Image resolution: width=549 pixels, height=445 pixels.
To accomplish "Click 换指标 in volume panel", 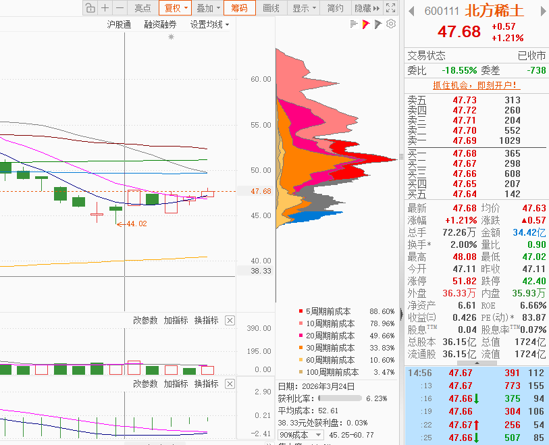I will point(206,320).
